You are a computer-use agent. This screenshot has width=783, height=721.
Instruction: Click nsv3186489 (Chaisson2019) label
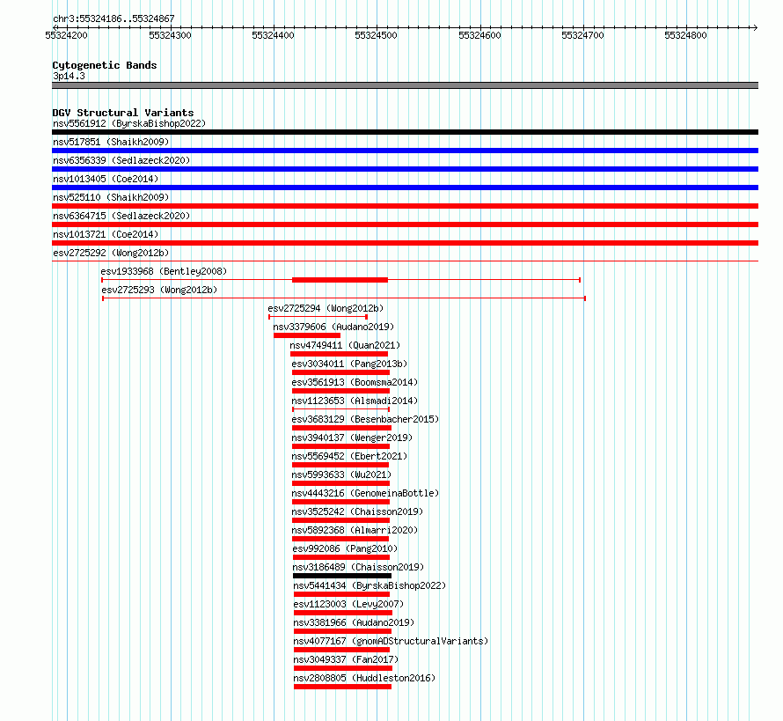[x=358, y=567]
